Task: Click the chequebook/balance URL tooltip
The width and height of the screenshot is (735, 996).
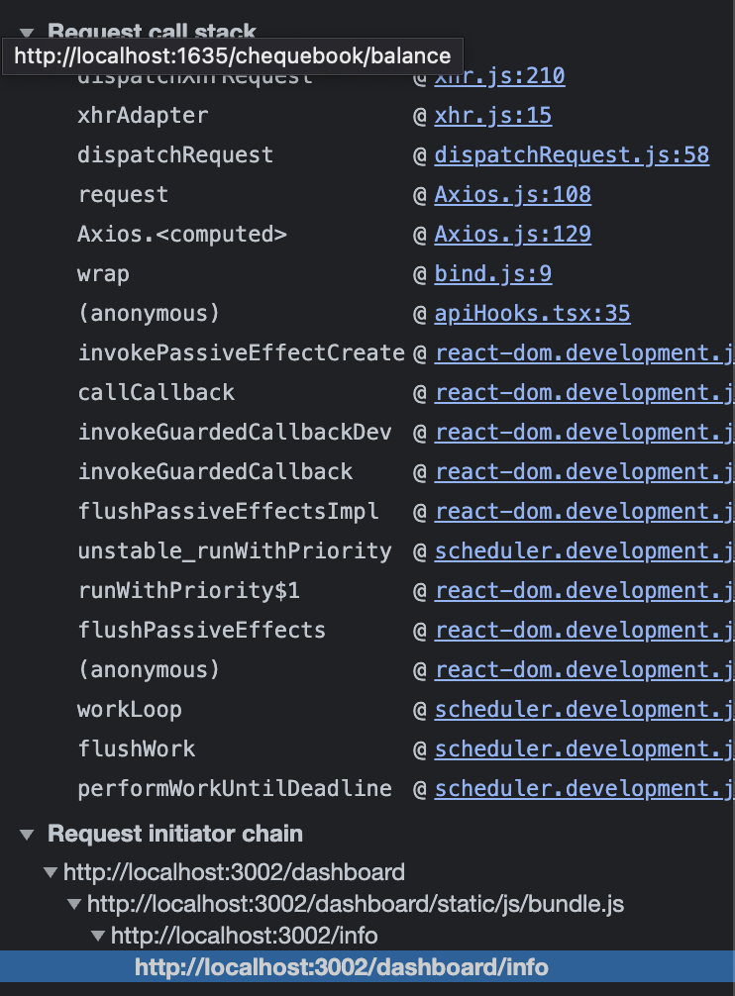Action: point(233,55)
